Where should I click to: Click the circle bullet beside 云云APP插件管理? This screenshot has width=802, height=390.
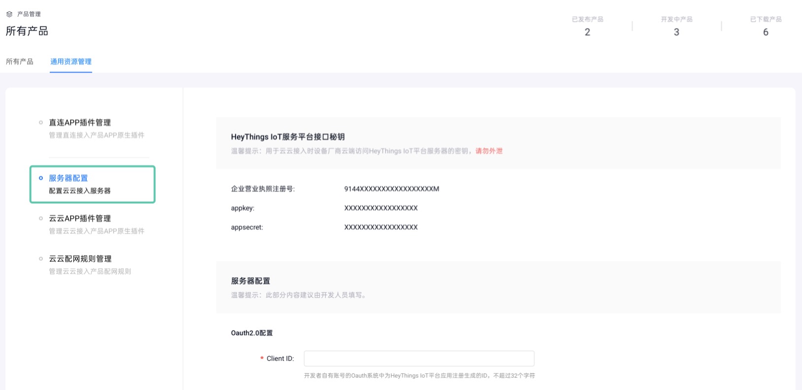click(41, 218)
